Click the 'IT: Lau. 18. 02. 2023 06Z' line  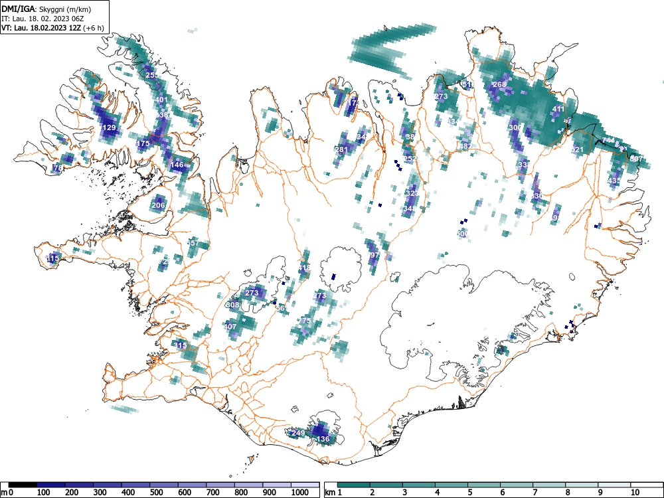pos(42,19)
